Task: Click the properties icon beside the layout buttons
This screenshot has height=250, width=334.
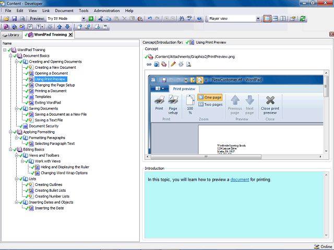Action: pos(293,19)
